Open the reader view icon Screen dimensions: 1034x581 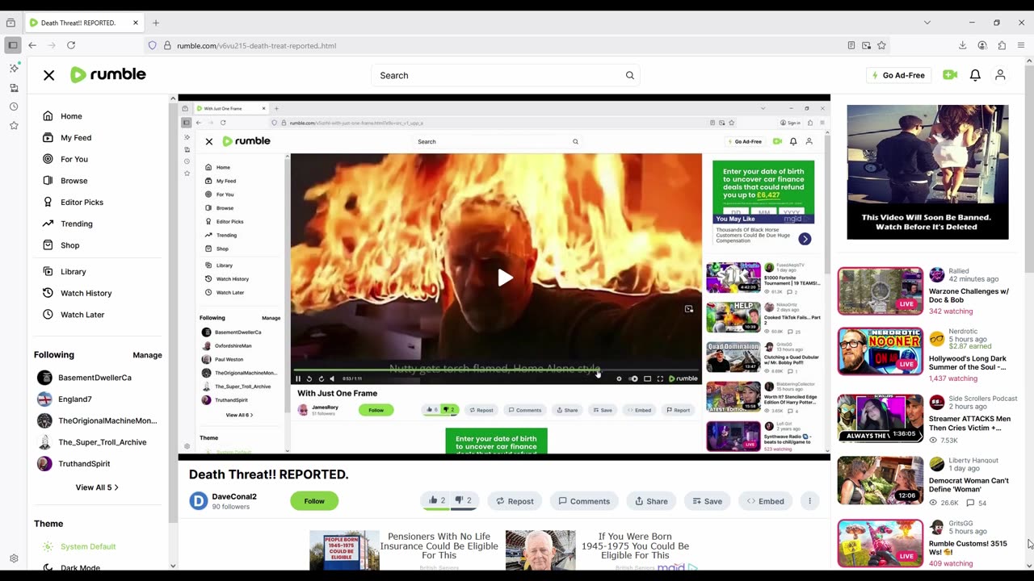coord(851,45)
